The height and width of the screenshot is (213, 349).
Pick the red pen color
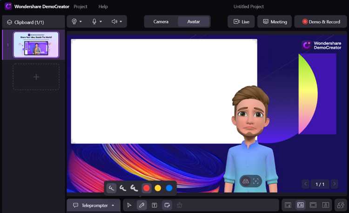tap(147, 188)
